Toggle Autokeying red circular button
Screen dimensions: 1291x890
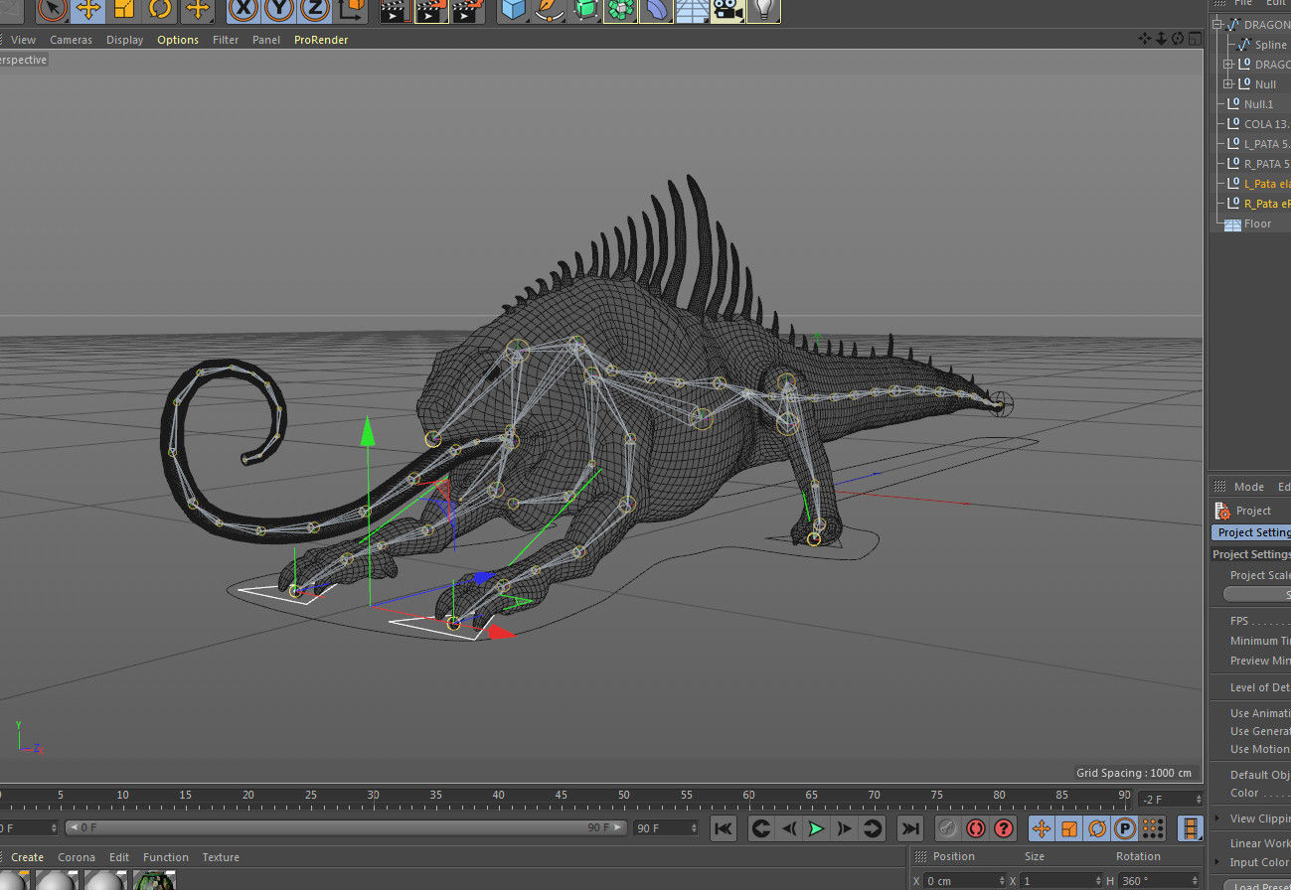976,828
